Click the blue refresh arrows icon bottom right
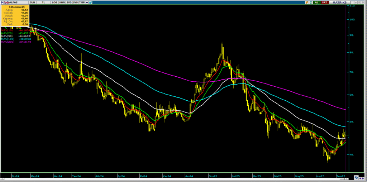 (356, 178)
